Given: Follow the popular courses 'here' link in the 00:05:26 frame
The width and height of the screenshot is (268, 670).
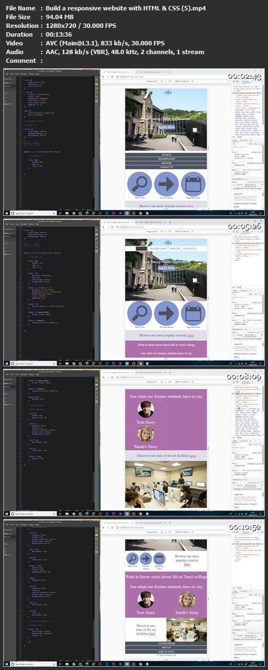Looking at the screenshot, I should pyautogui.click(x=190, y=334).
